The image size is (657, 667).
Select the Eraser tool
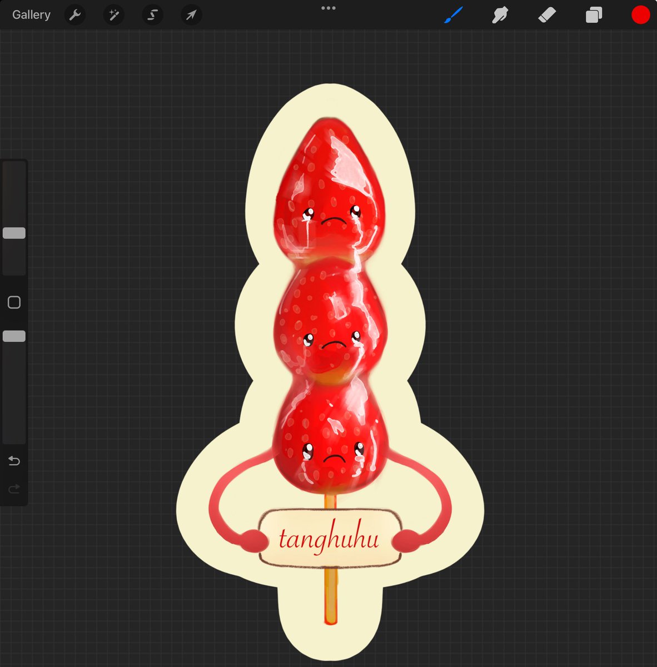tap(547, 15)
